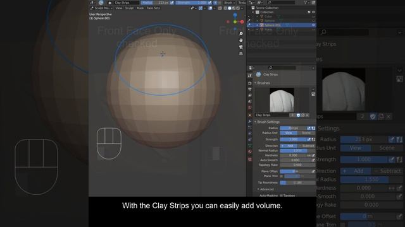Click the add direction plus button in header
405x227 pixels.
pyautogui.click(x=215, y=3)
